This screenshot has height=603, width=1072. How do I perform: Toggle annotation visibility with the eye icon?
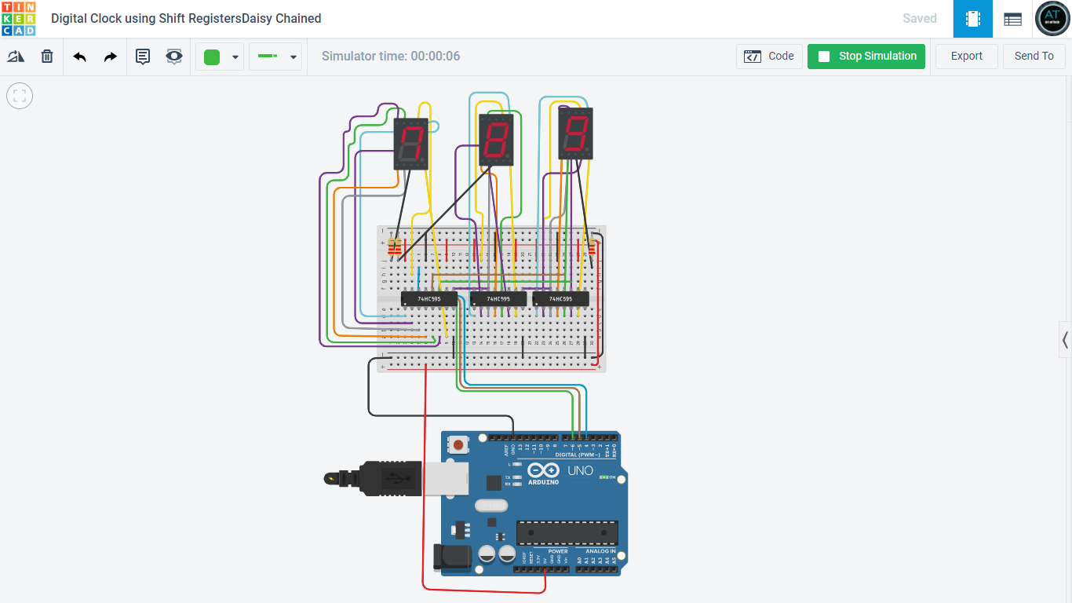point(173,56)
